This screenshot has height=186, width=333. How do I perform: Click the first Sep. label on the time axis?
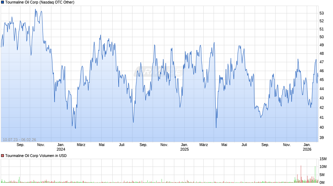[21, 145]
